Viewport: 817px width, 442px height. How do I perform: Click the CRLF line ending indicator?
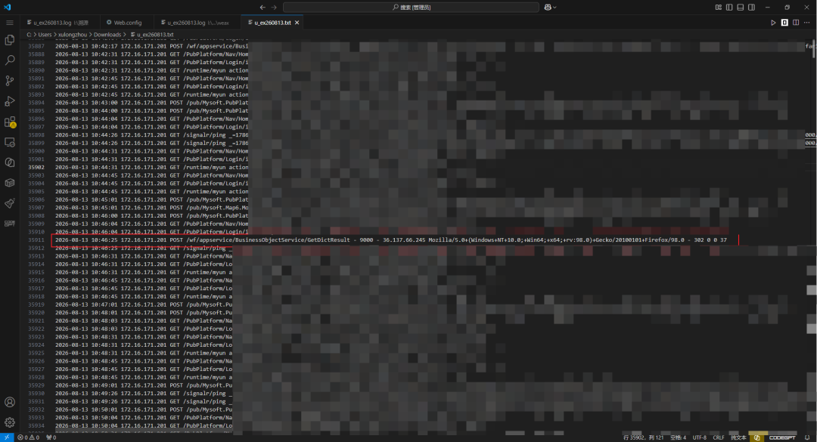[x=719, y=437]
